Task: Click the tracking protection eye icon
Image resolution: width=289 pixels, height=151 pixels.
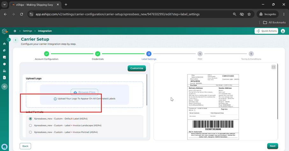Action: [x=242, y=14]
